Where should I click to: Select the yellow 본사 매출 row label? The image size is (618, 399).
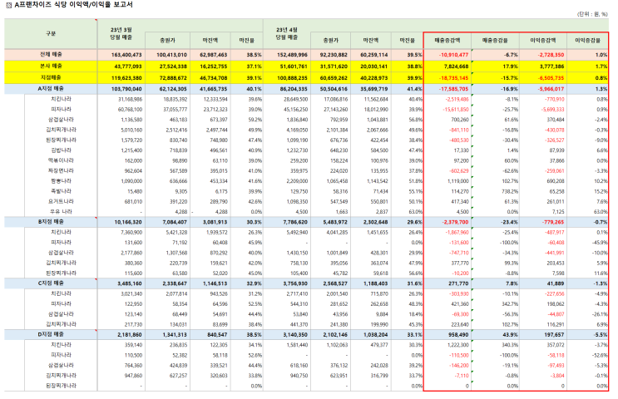[x=51, y=66]
